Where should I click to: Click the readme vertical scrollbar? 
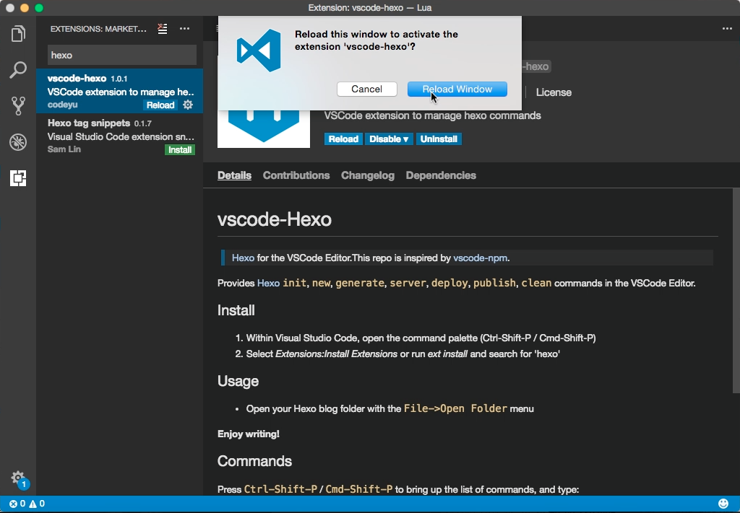click(x=736, y=290)
